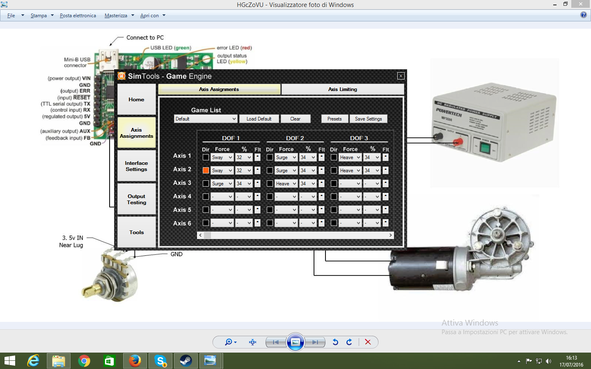The image size is (591, 369).
Task: Toggle Axis 1 DOF 3 Dir checkbox
Action: 334,157
